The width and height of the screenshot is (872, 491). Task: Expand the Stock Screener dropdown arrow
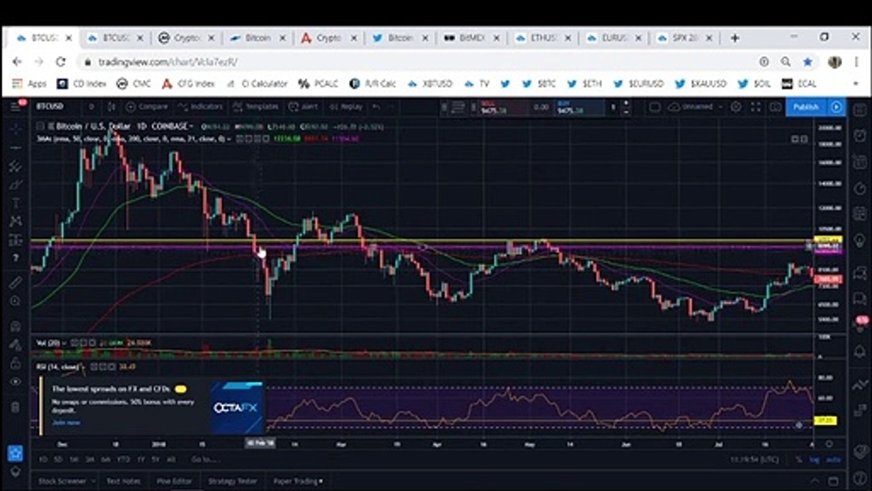coord(92,481)
